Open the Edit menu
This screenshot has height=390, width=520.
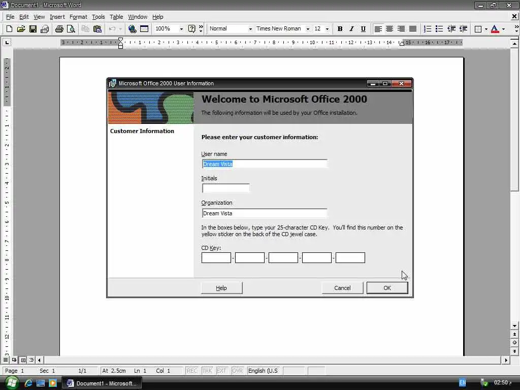click(x=24, y=17)
